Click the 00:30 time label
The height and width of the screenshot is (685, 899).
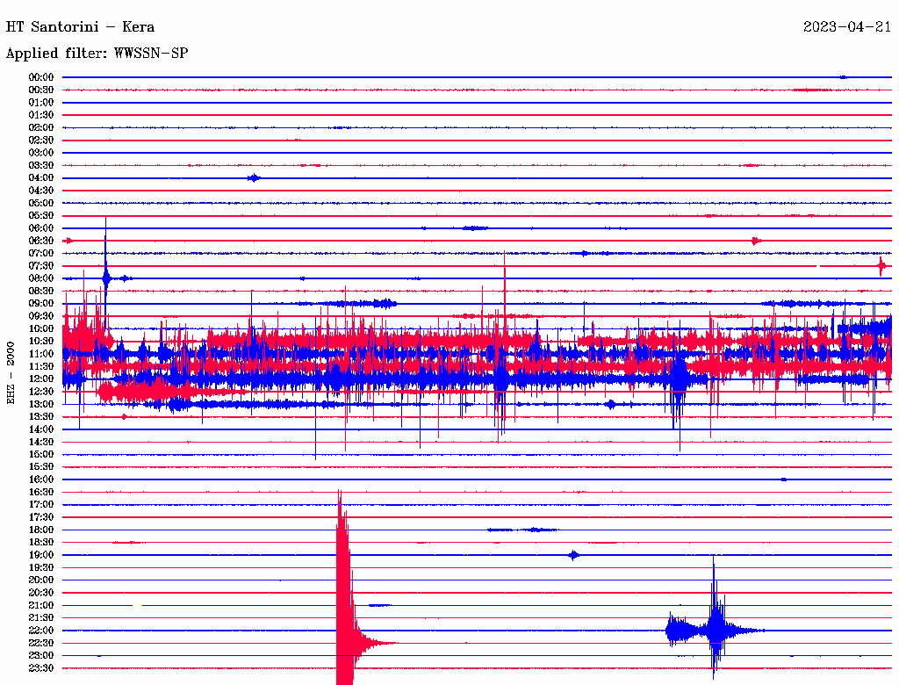(41, 90)
